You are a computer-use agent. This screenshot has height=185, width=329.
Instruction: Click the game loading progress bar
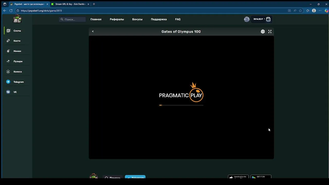[x=181, y=105]
